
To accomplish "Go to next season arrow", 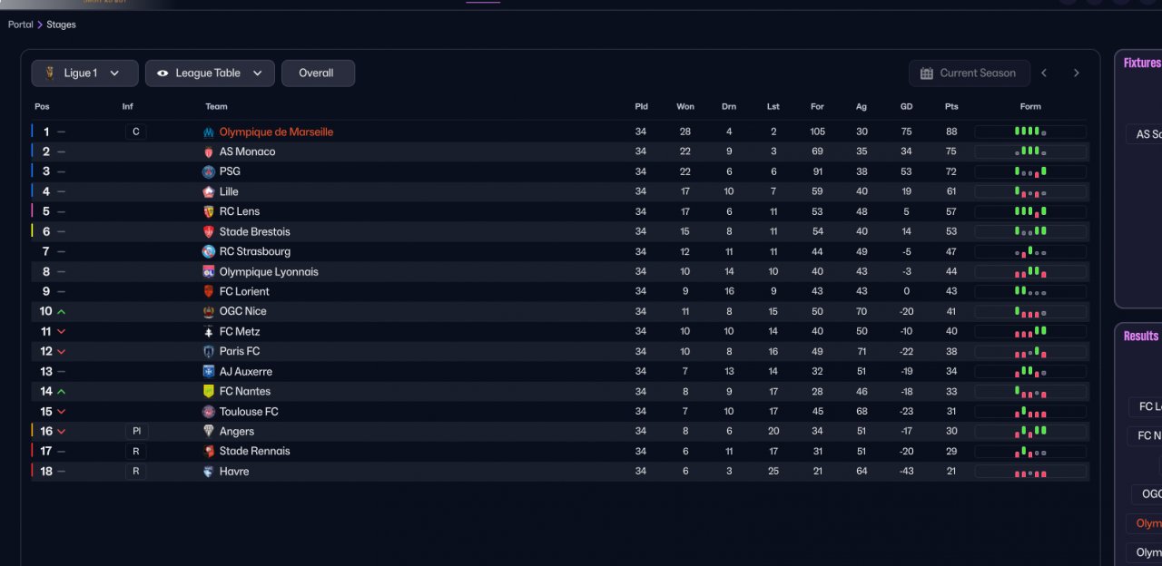I will click(1077, 73).
